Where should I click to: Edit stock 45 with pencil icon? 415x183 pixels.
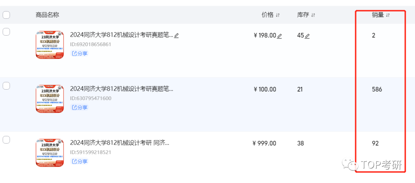coord(307,36)
